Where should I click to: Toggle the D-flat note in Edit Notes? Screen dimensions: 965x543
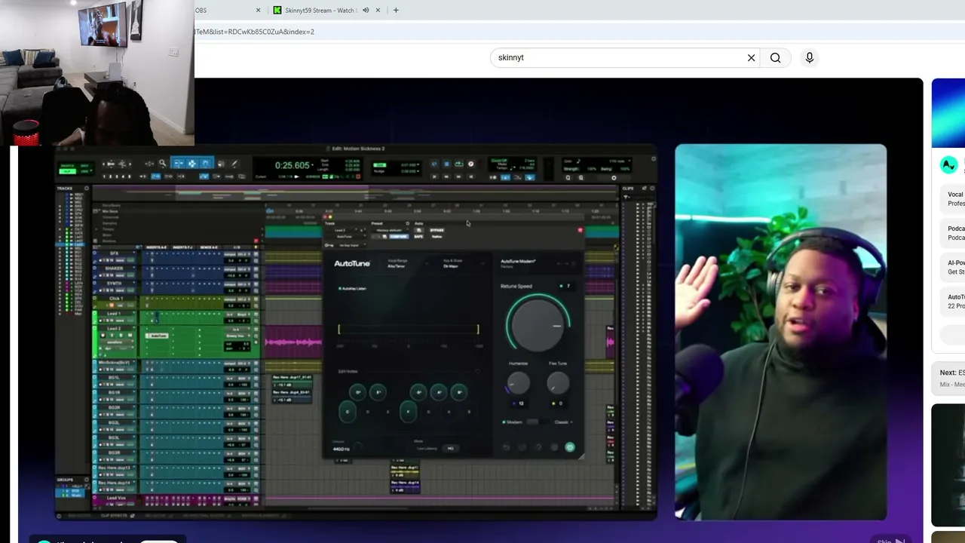tap(358, 392)
